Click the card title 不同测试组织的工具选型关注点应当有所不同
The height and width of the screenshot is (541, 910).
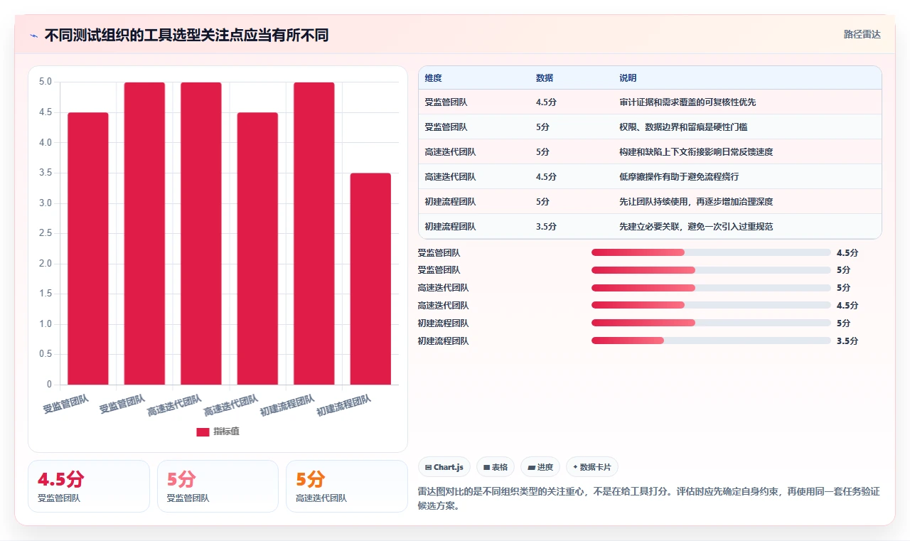click(x=186, y=35)
